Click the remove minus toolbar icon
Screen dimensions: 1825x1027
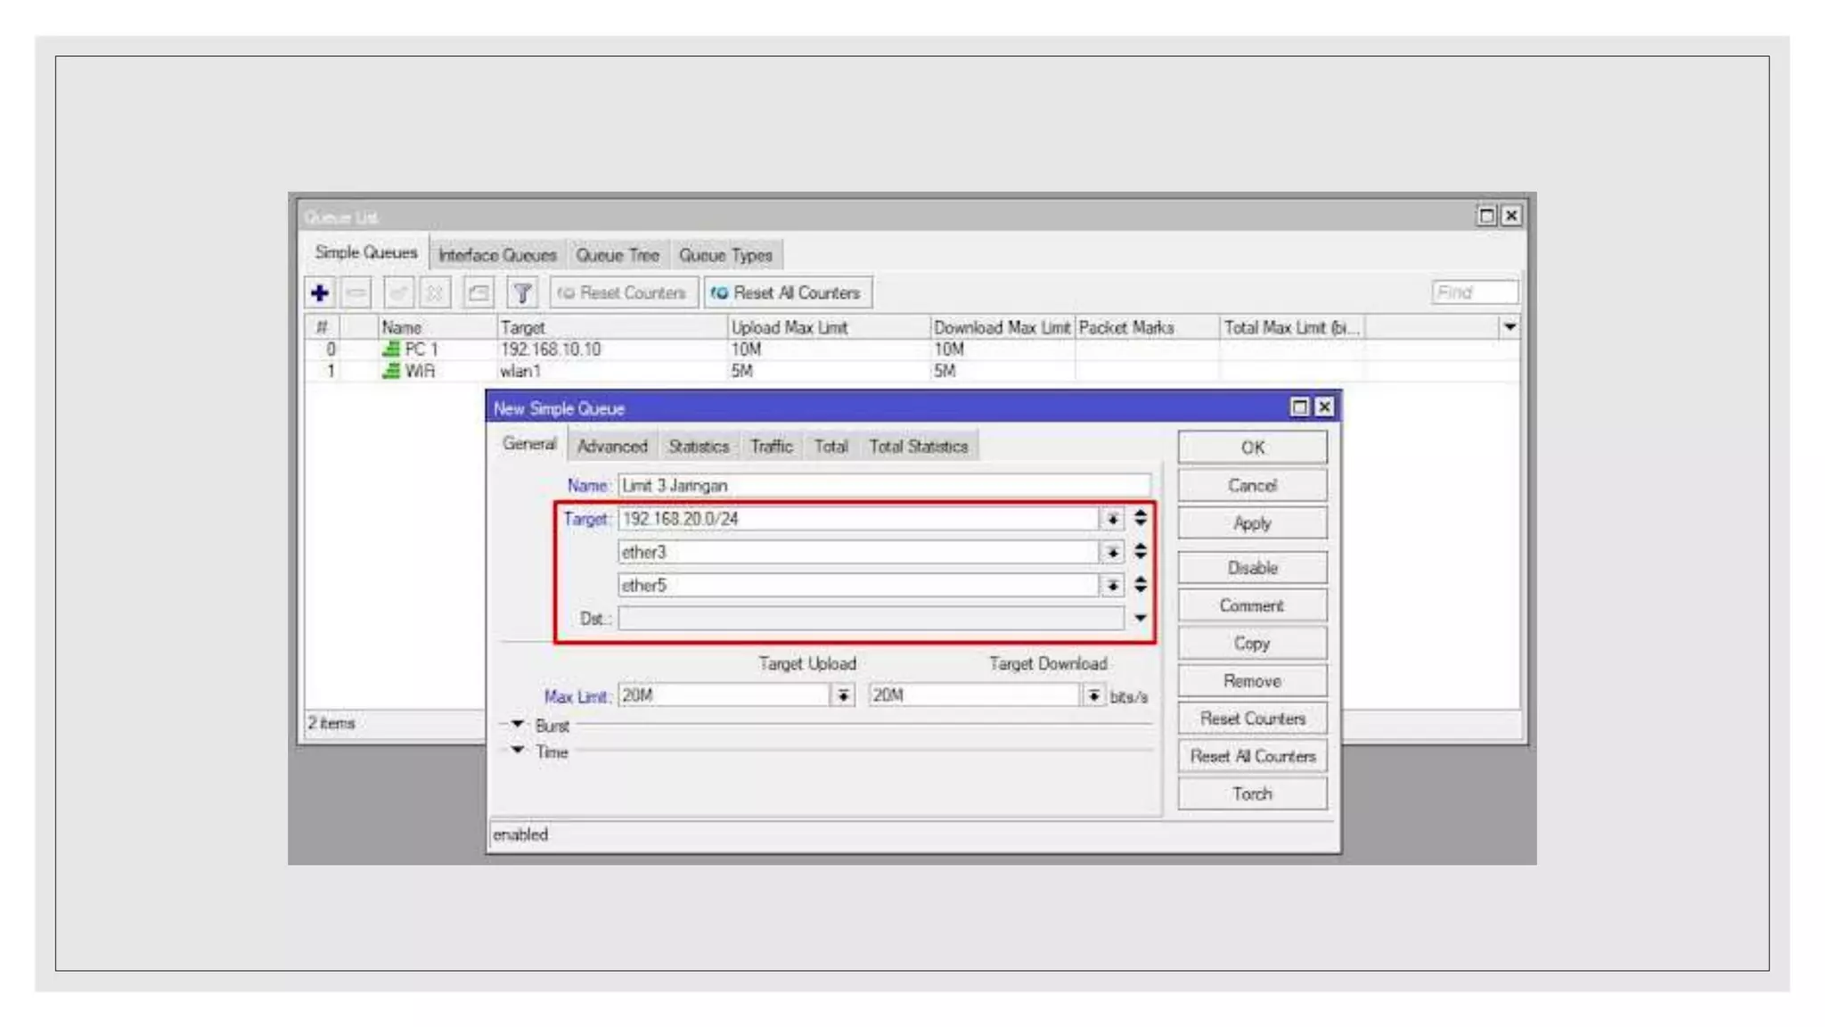coord(356,292)
